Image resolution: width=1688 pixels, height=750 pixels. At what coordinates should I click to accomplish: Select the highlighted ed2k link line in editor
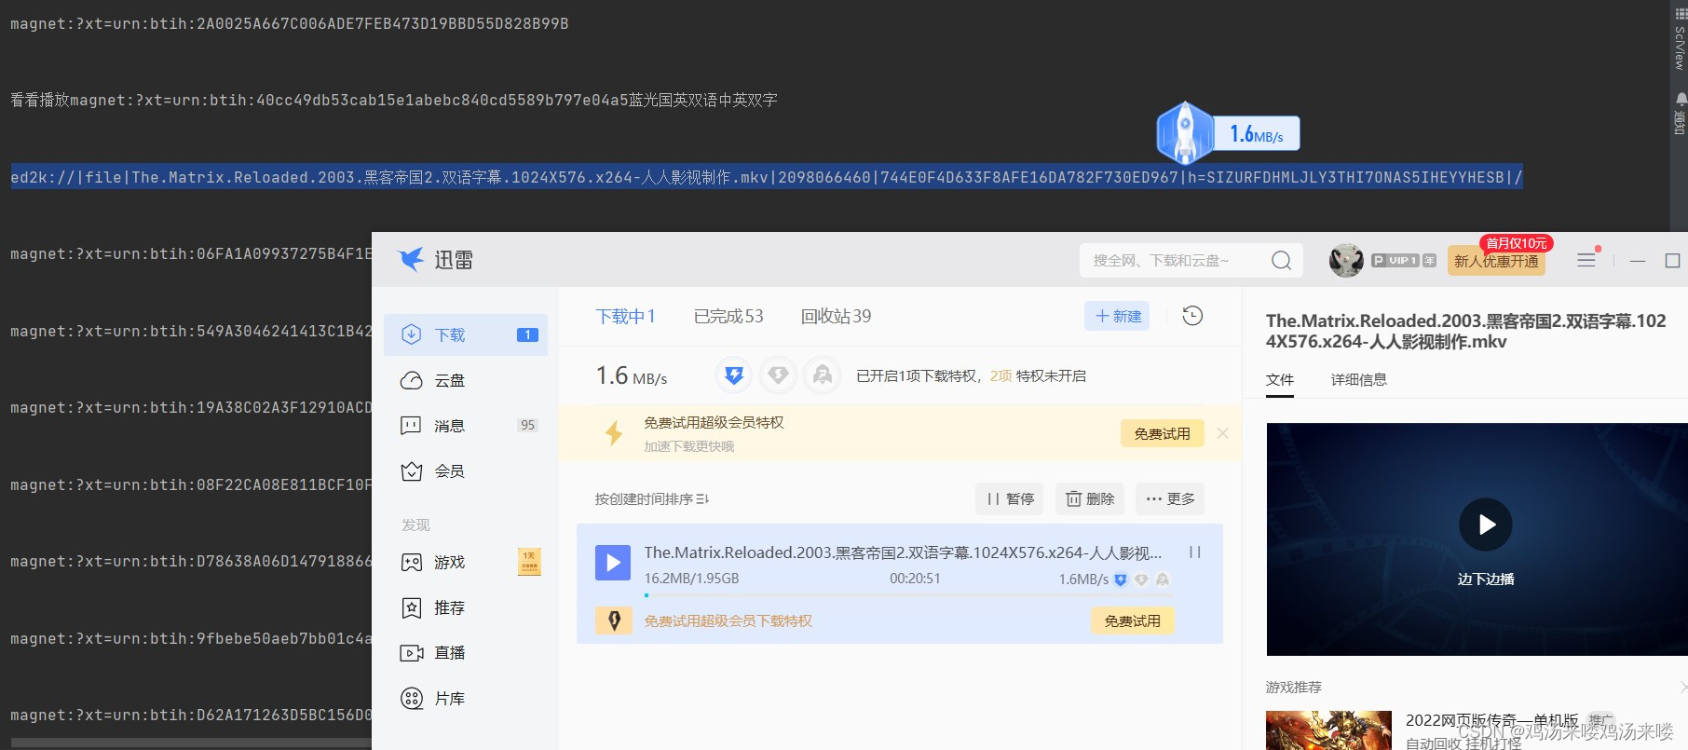click(767, 177)
